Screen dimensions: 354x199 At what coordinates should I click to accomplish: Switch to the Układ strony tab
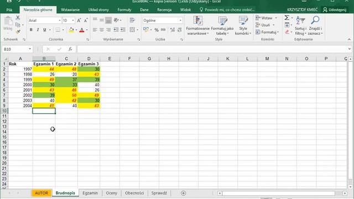(98, 10)
